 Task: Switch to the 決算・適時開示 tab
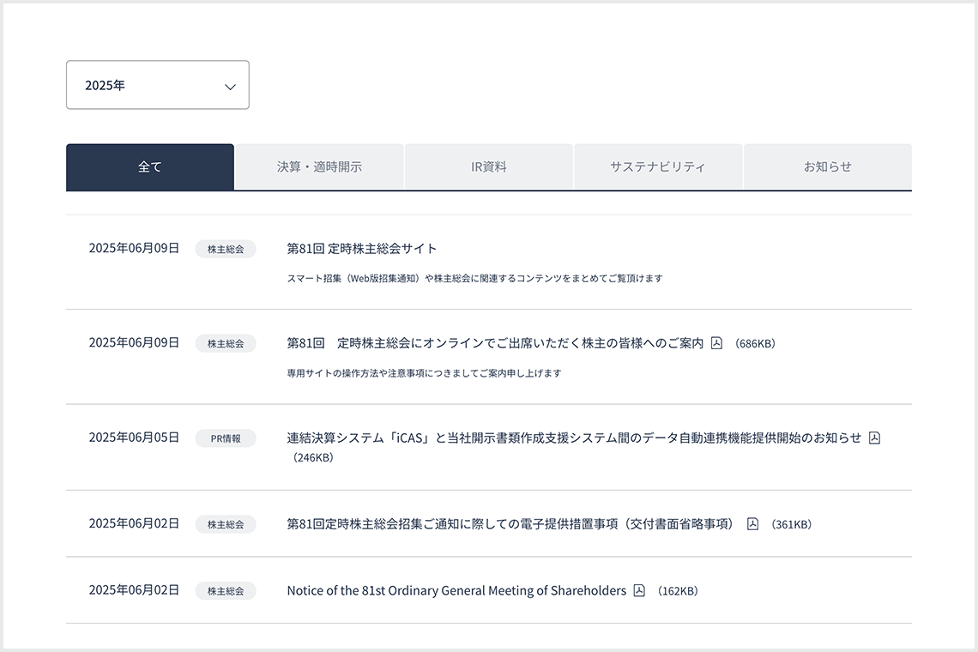pos(319,167)
